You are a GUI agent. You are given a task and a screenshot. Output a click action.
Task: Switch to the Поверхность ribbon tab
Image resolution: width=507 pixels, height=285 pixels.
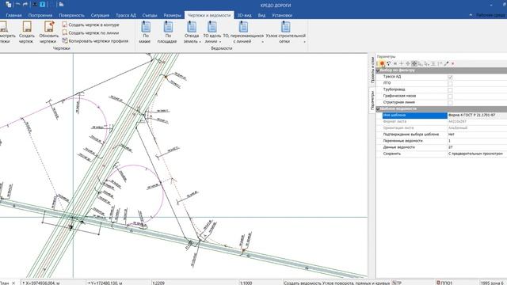[x=71, y=15]
